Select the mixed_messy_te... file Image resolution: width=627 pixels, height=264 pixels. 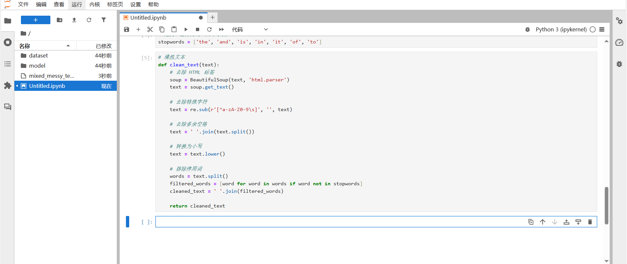pyautogui.click(x=65, y=76)
